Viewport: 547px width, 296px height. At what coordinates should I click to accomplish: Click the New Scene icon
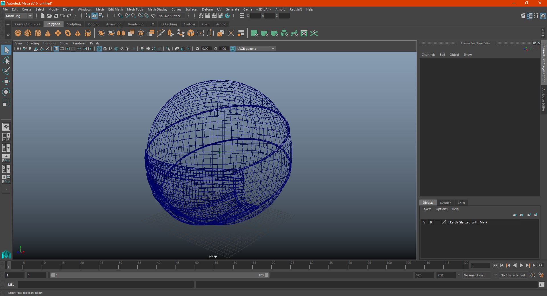[42, 16]
